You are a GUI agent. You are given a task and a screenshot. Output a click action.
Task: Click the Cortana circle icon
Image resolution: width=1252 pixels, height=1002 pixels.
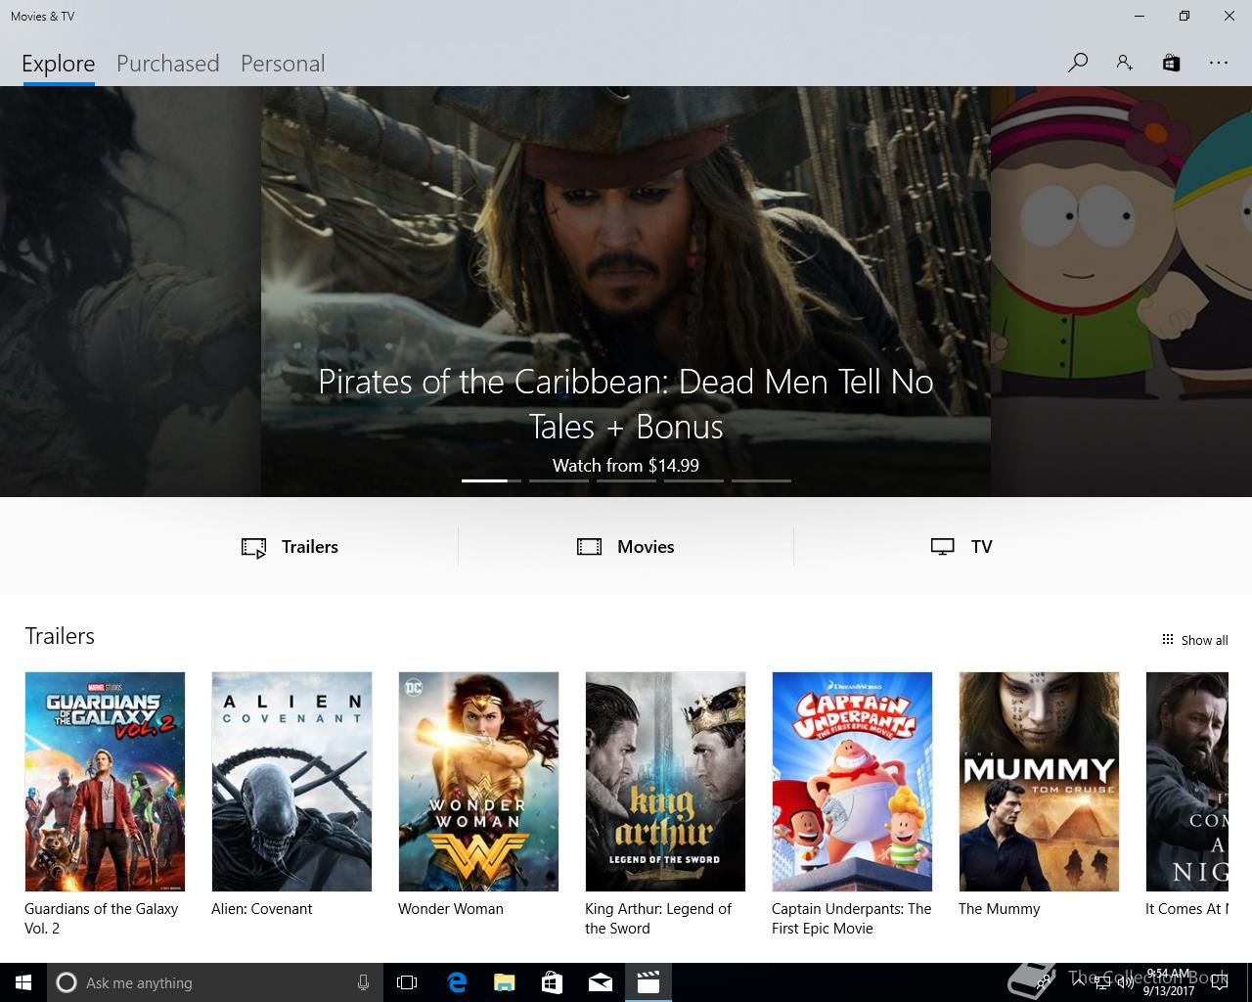[x=66, y=982]
